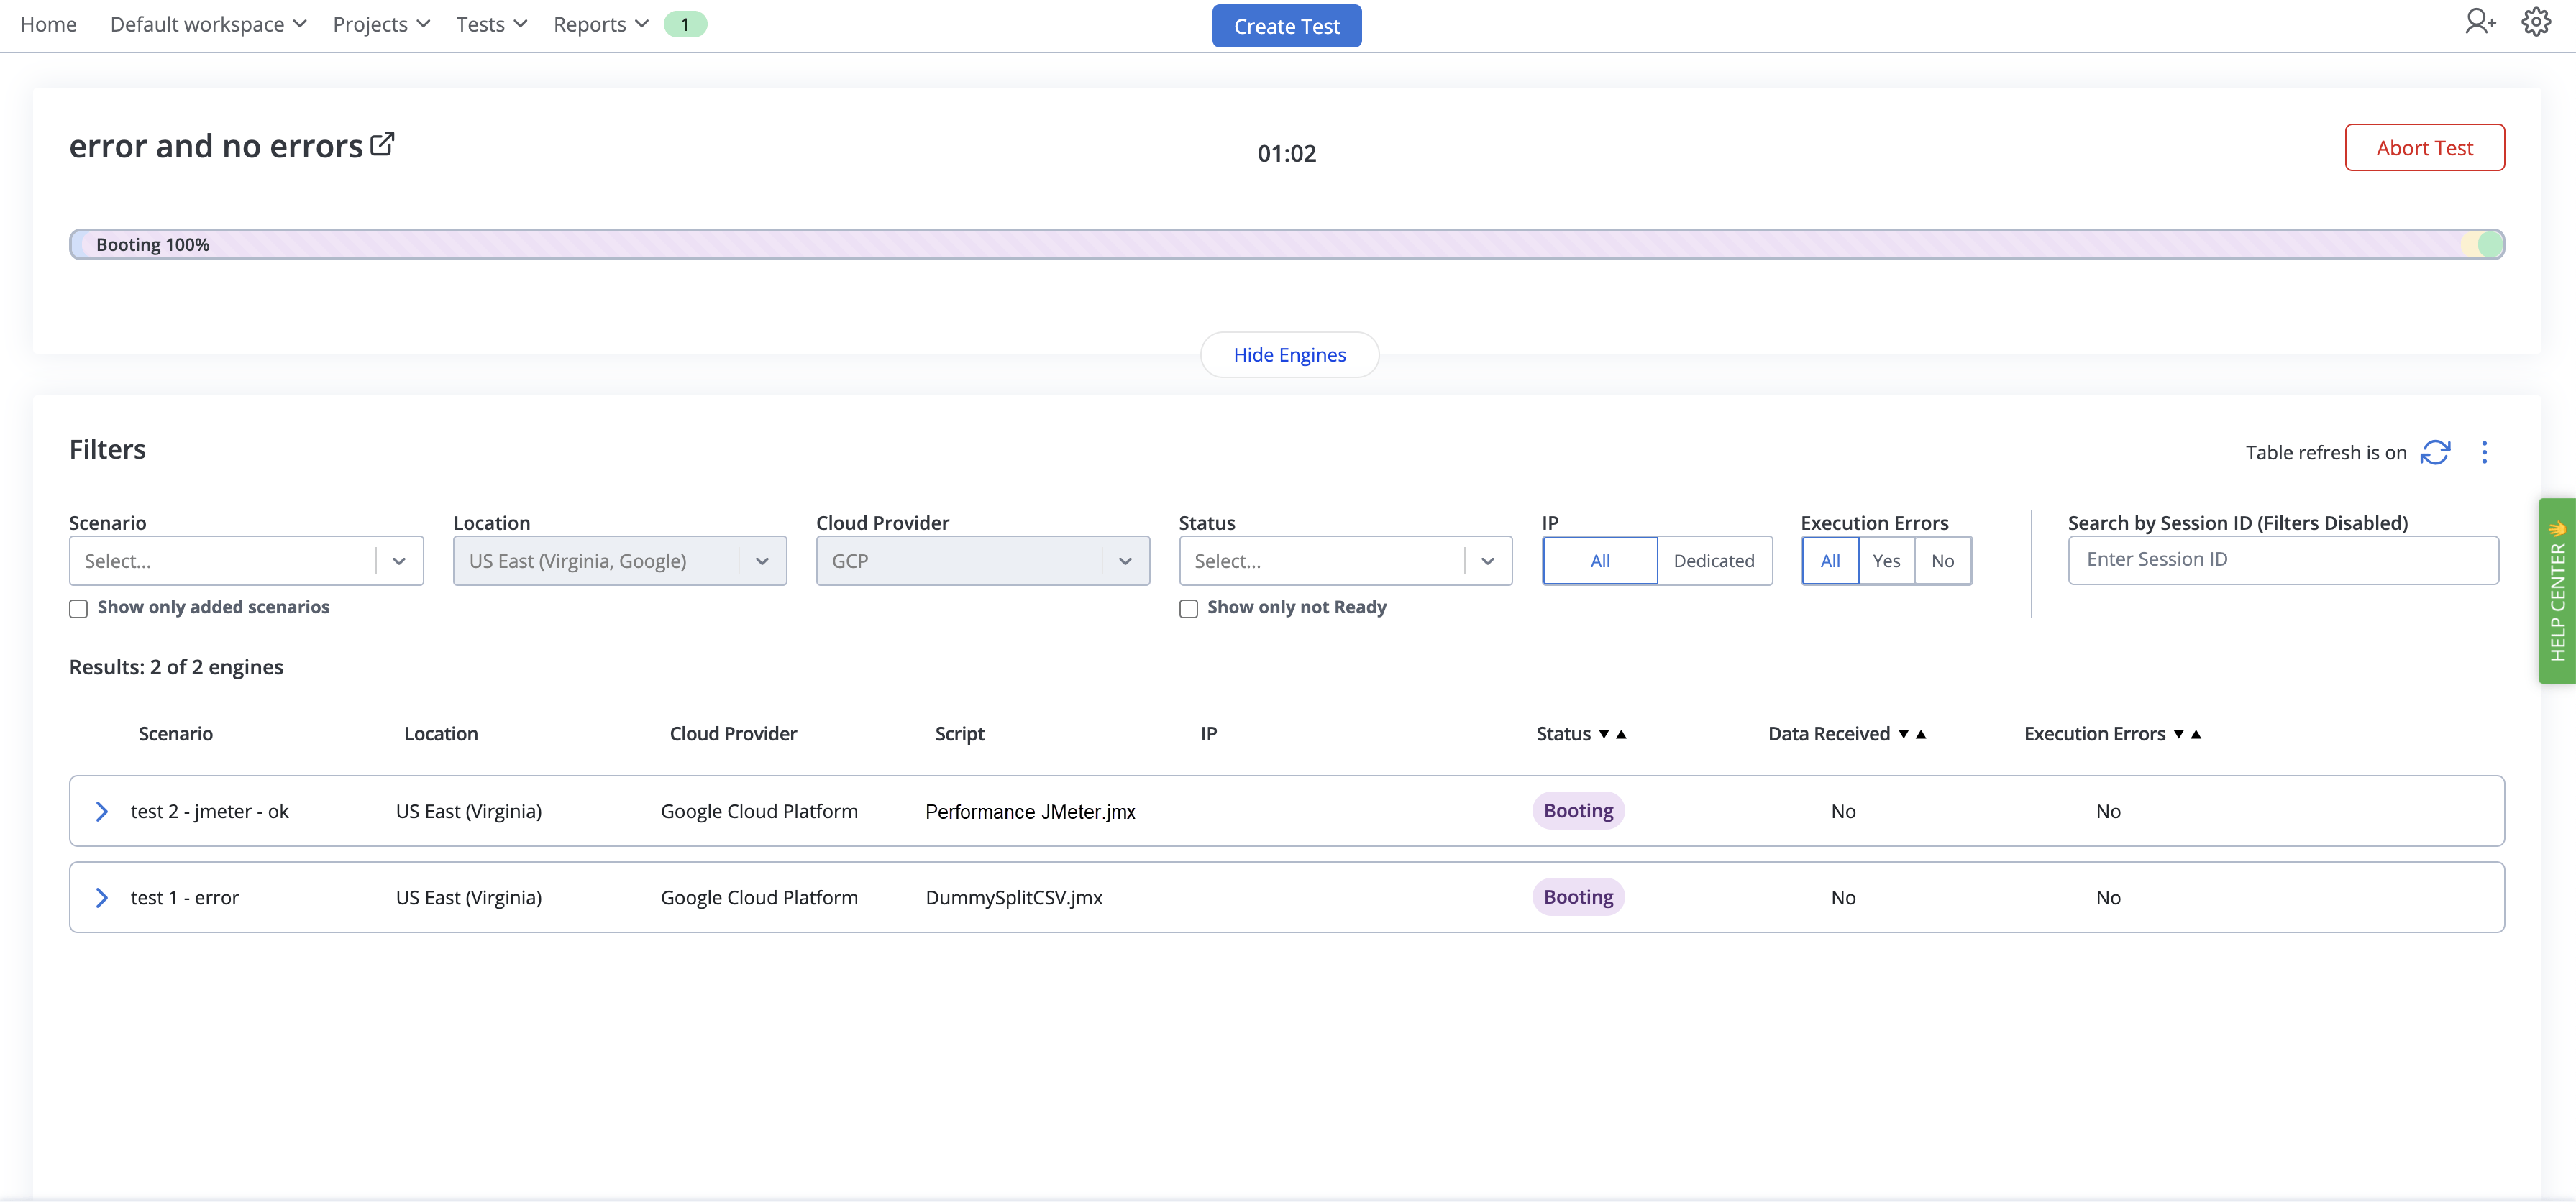Open the three-dot options menu

coord(2484,452)
